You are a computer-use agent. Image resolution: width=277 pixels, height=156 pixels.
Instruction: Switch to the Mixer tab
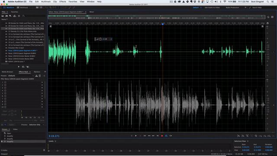pyautogui.click(x=92, y=12)
